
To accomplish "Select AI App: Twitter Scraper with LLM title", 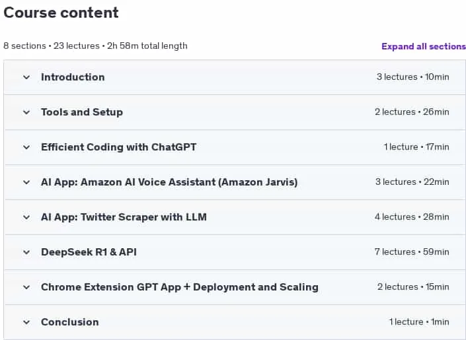I will click(124, 217).
